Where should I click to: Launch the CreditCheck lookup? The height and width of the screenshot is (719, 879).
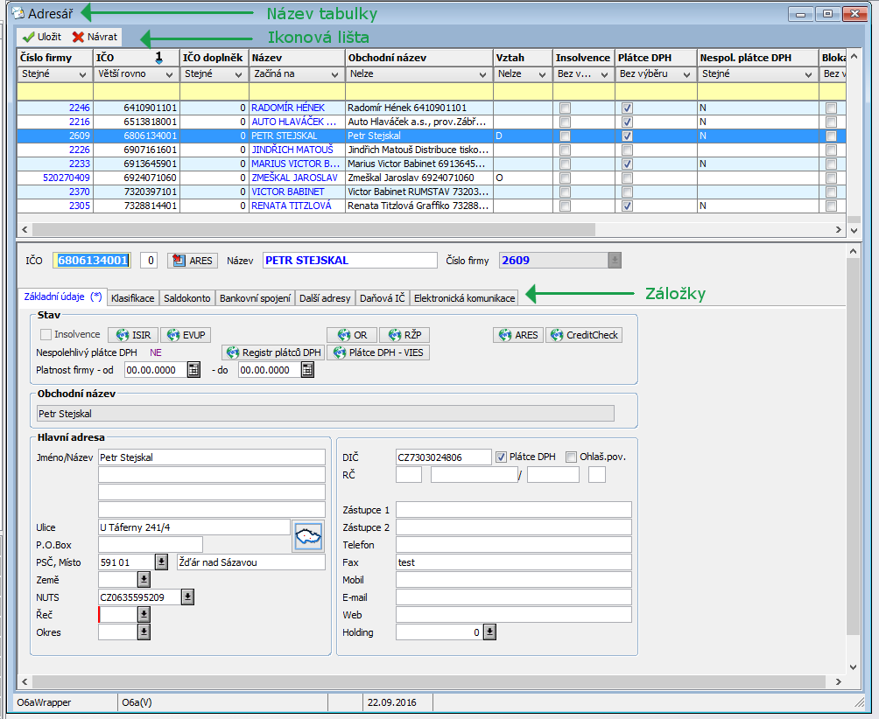[583, 335]
